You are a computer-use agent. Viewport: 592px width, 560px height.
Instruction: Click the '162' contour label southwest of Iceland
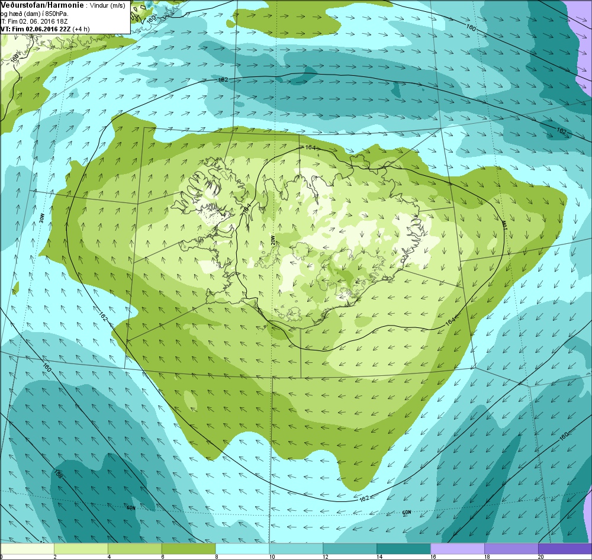click(x=104, y=317)
